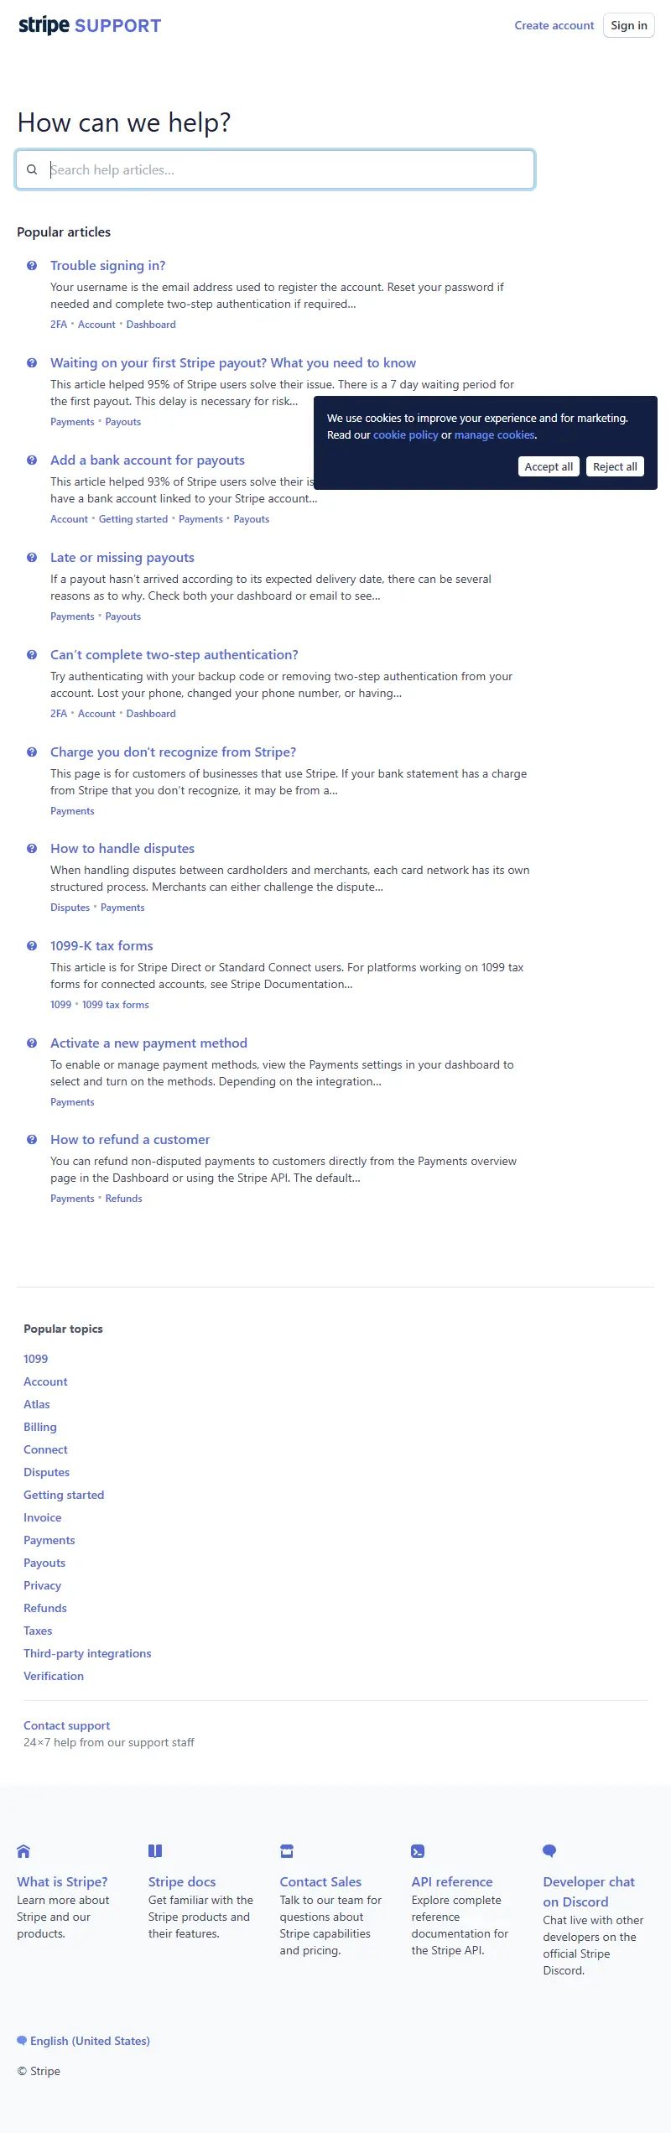Select the Billing popular topic
Screen dimensions: 671x2133
[x=40, y=1427]
